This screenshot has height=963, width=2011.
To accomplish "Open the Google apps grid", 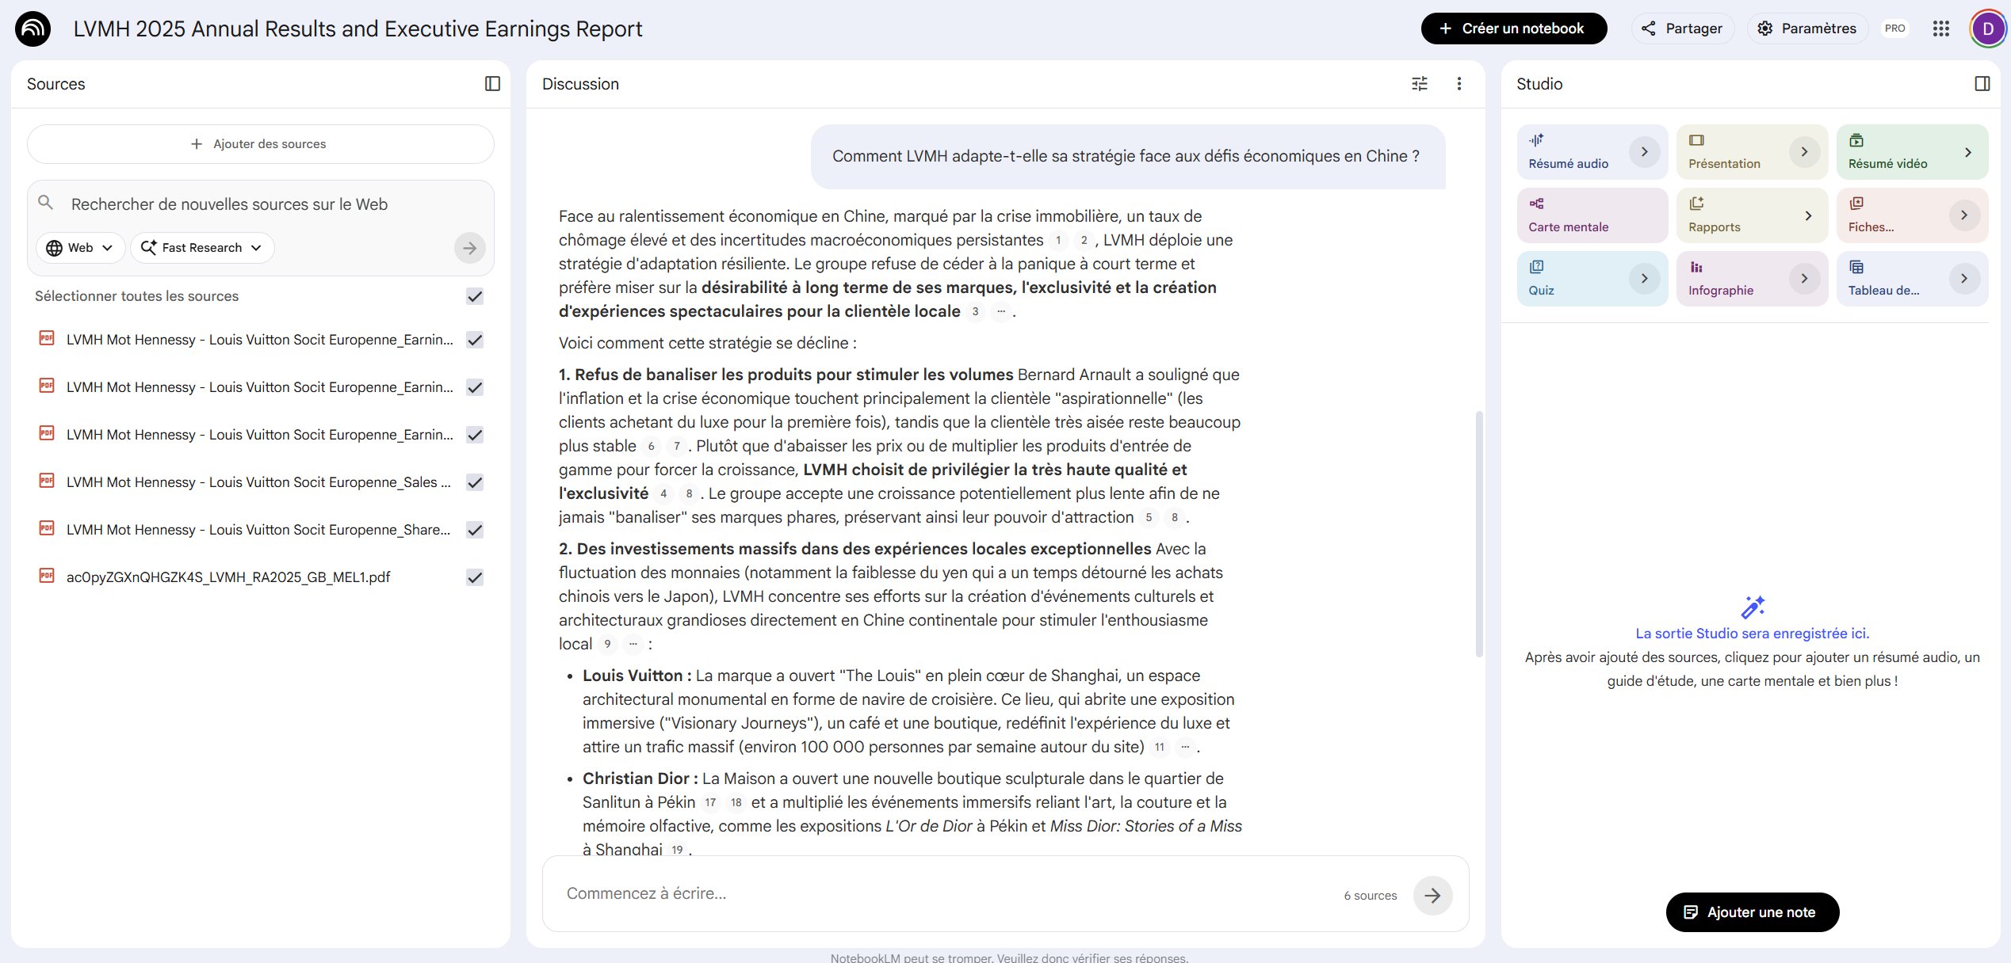I will [1940, 29].
